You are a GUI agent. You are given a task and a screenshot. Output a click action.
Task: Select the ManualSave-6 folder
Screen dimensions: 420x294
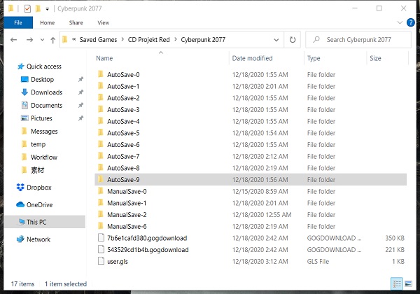[x=127, y=227]
